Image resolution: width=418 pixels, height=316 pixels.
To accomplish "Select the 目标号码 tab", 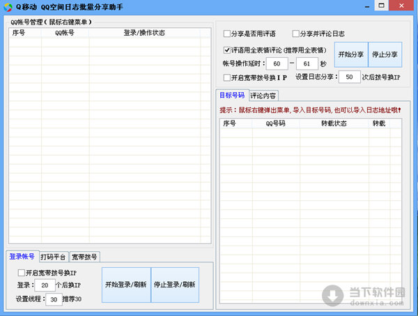I will 231,95.
